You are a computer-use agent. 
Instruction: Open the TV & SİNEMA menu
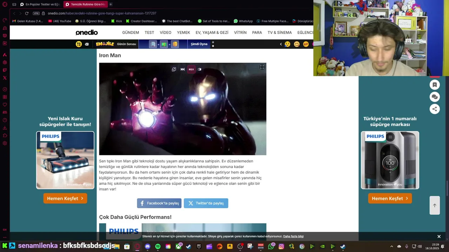click(280, 33)
